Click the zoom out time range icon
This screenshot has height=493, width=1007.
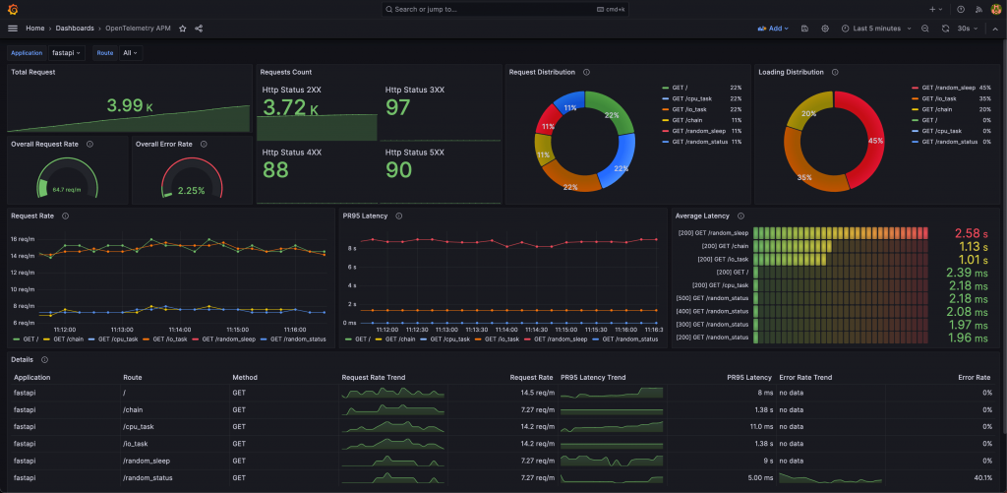(924, 29)
